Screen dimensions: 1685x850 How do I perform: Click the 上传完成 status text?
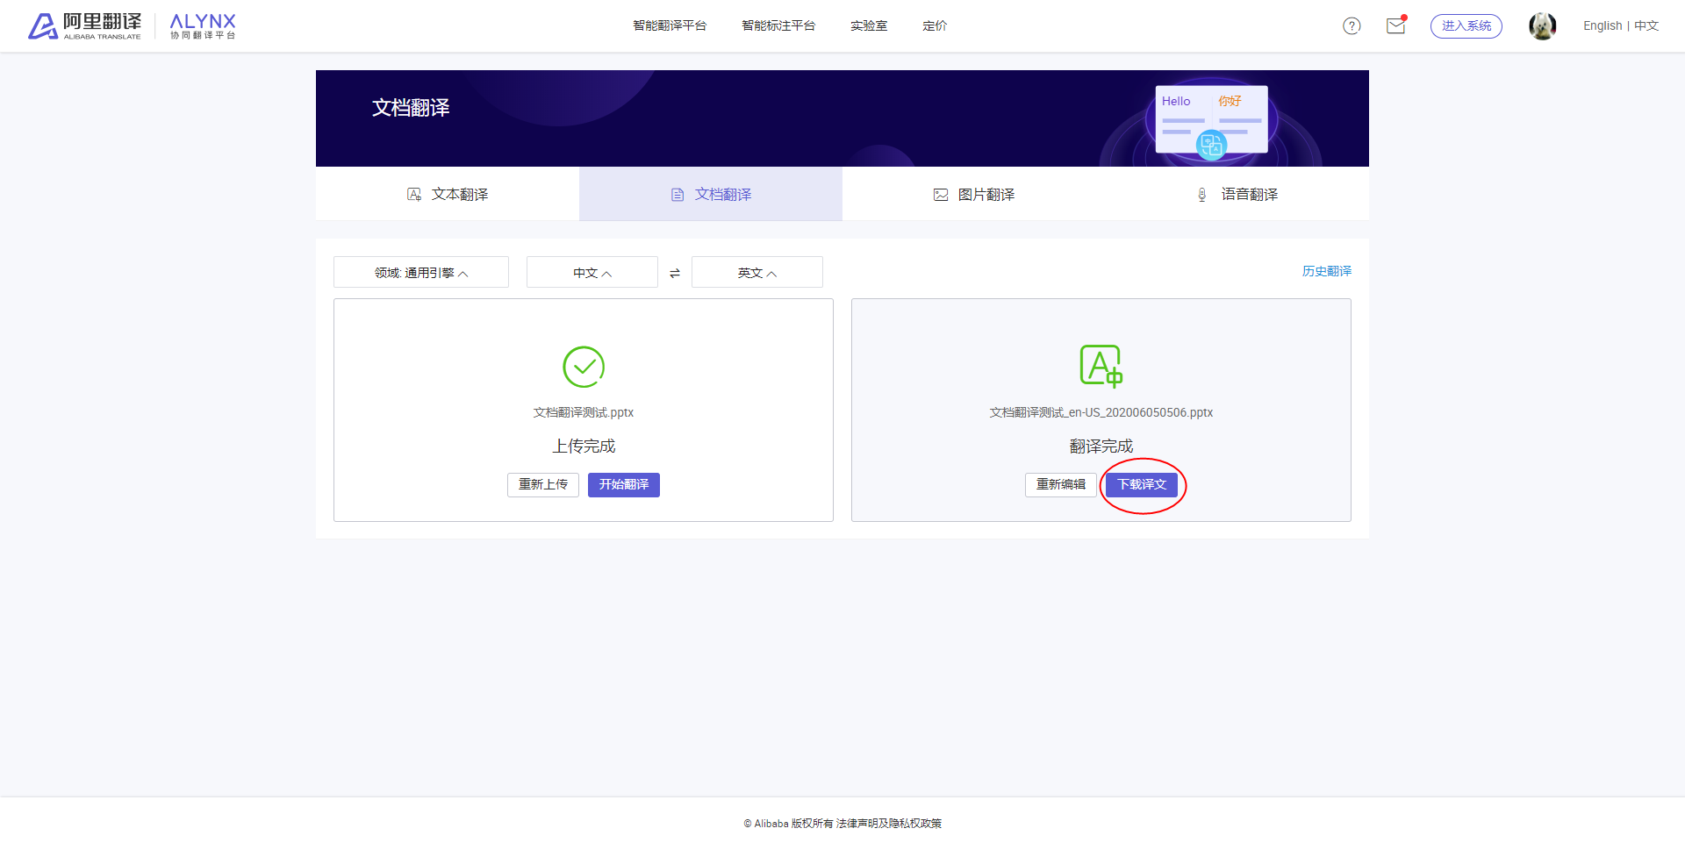(584, 446)
